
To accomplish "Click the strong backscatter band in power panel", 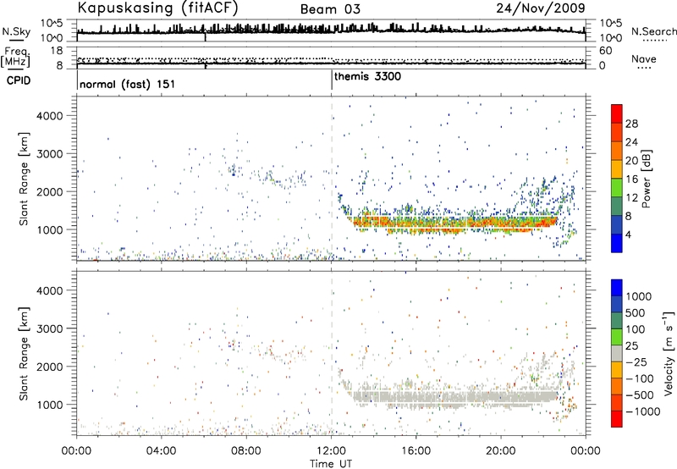I will point(454,223).
